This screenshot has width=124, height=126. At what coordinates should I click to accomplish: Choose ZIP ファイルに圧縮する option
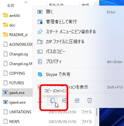(x=78, y=42)
